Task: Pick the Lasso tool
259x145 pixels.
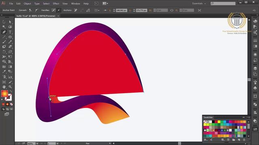Action: click(10, 27)
